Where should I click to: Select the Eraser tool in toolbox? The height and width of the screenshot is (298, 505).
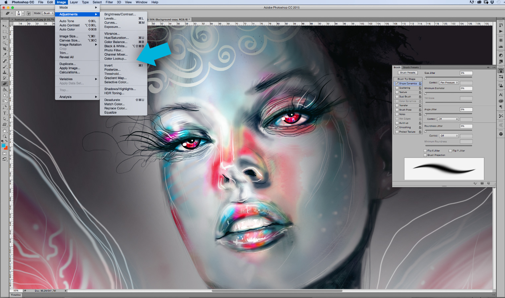(5, 84)
